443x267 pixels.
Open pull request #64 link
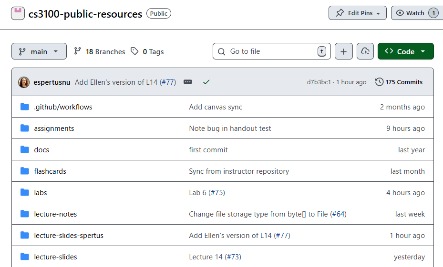point(338,214)
